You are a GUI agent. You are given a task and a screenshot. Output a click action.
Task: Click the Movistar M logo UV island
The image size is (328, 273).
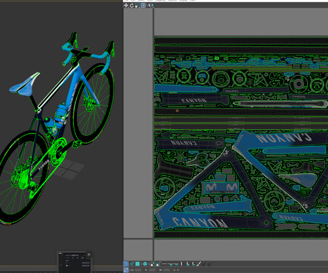[222, 188]
